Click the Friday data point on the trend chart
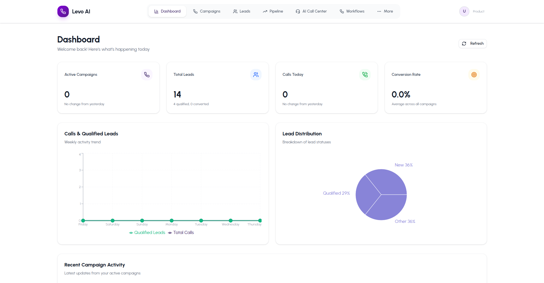Screen dimensions: 544x283 83,220
